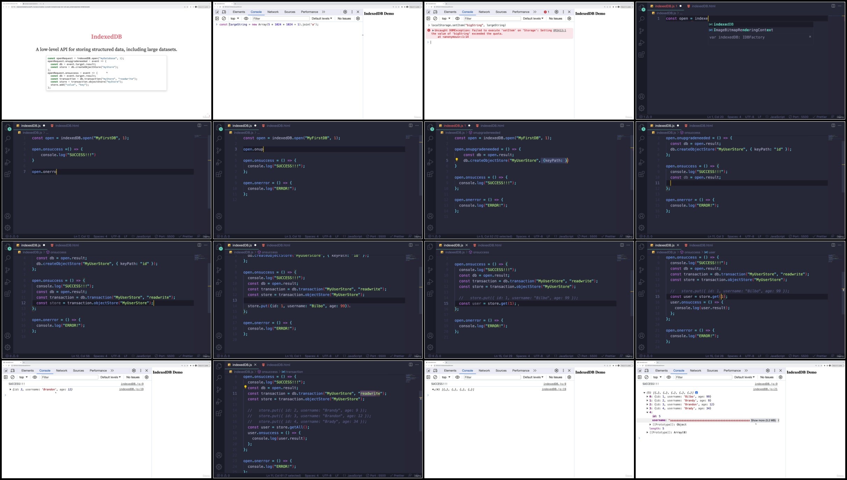Expand the '3: Brady' array entry

(647, 408)
